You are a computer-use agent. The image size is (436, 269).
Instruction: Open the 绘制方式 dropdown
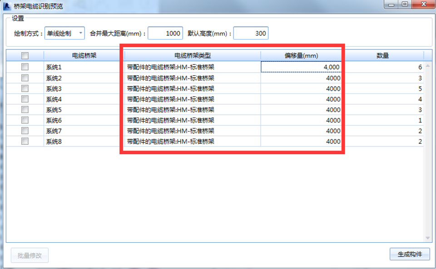tap(64, 33)
